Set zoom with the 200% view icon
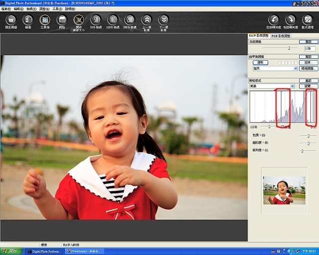The width and height of the screenshot is (319, 255). coord(130,20)
